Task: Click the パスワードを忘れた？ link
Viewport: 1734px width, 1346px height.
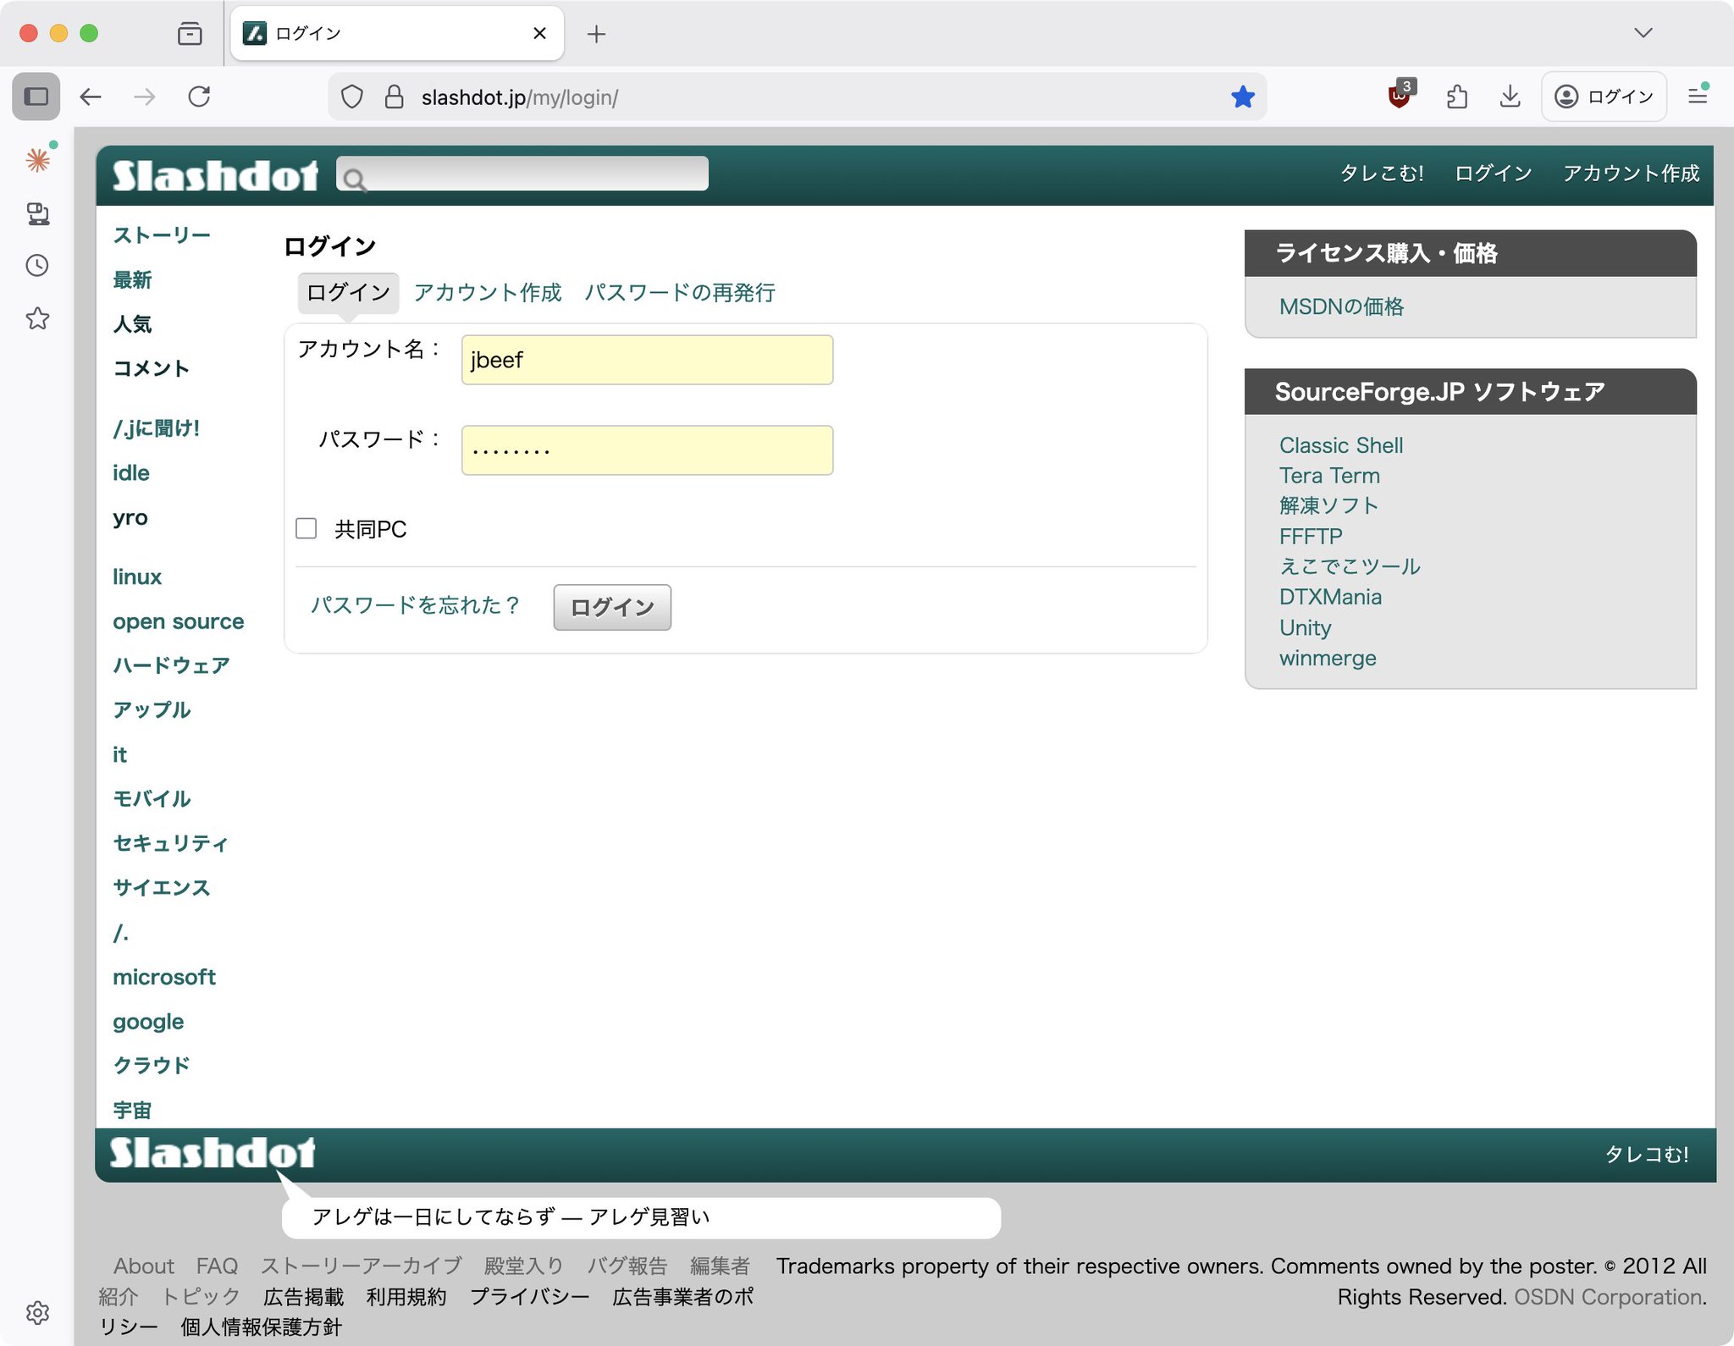Action: pyautogui.click(x=415, y=605)
